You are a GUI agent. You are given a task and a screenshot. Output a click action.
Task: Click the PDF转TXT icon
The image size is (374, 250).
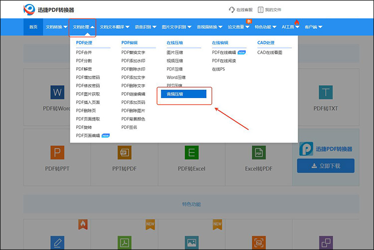coord(326,92)
